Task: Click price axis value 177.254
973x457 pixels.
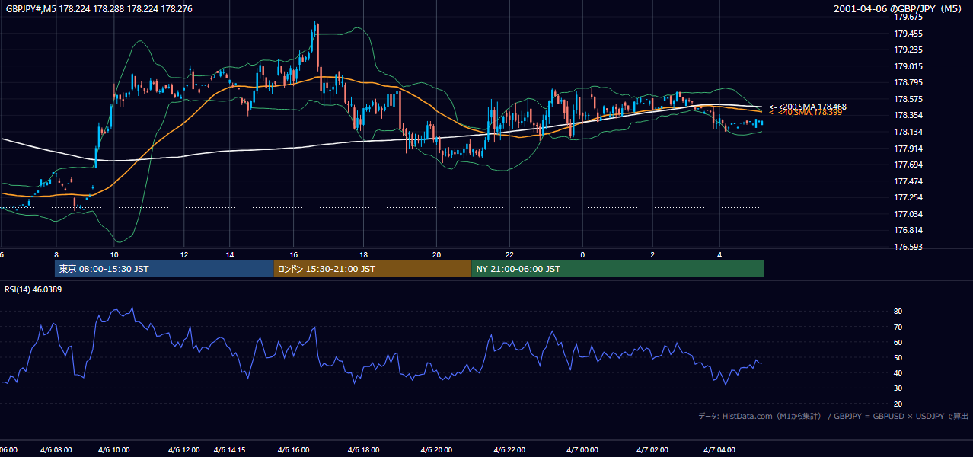Action: click(x=908, y=197)
